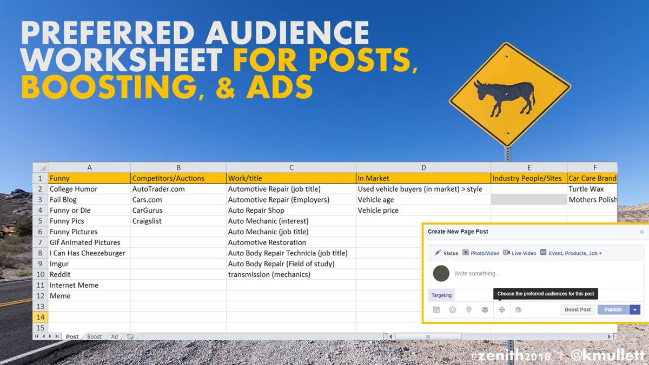Click the horizontal scrollbar left arrow
This screenshot has width=649, height=365.
pos(390,336)
